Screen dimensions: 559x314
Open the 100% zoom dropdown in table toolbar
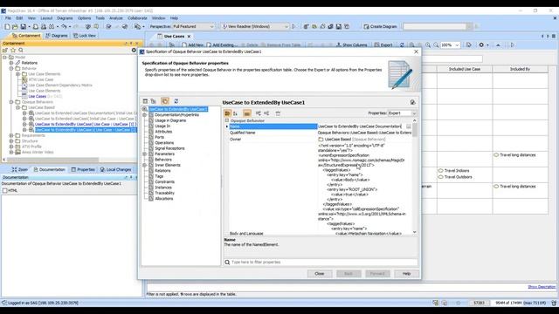coord(450,45)
